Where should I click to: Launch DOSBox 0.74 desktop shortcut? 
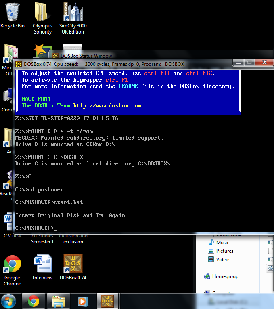pos(73,264)
